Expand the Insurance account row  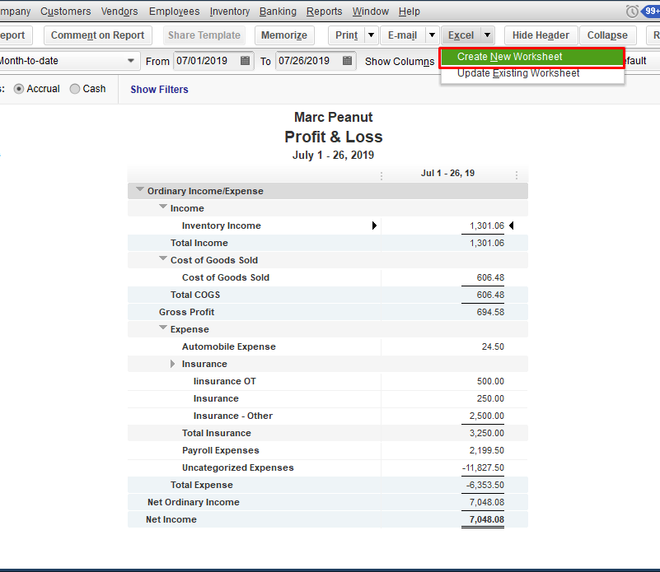[172, 364]
